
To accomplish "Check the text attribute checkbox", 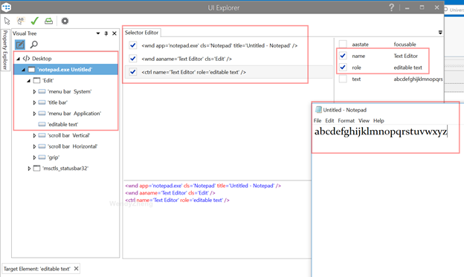I will click(x=343, y=79).
